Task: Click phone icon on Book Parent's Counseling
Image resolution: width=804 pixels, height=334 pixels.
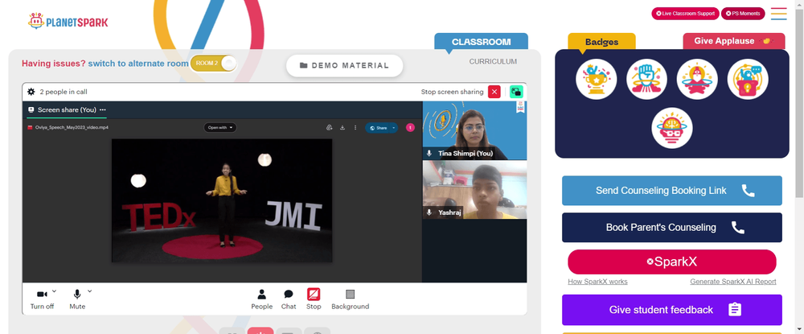Action: [738, 228]
